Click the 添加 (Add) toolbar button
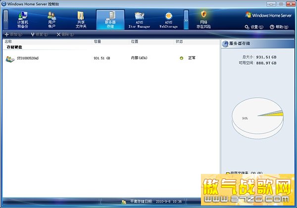The height and width of the screenshot is (208, 297). (x=13, y=35)
